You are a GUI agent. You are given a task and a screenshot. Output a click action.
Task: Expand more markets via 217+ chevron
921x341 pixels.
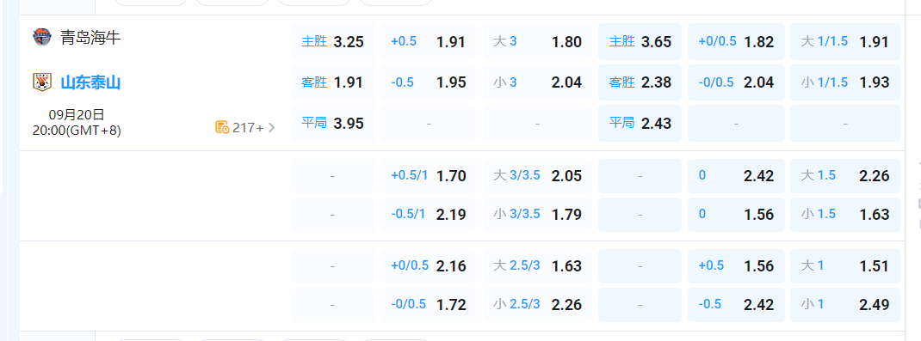[x=271, y=127]
